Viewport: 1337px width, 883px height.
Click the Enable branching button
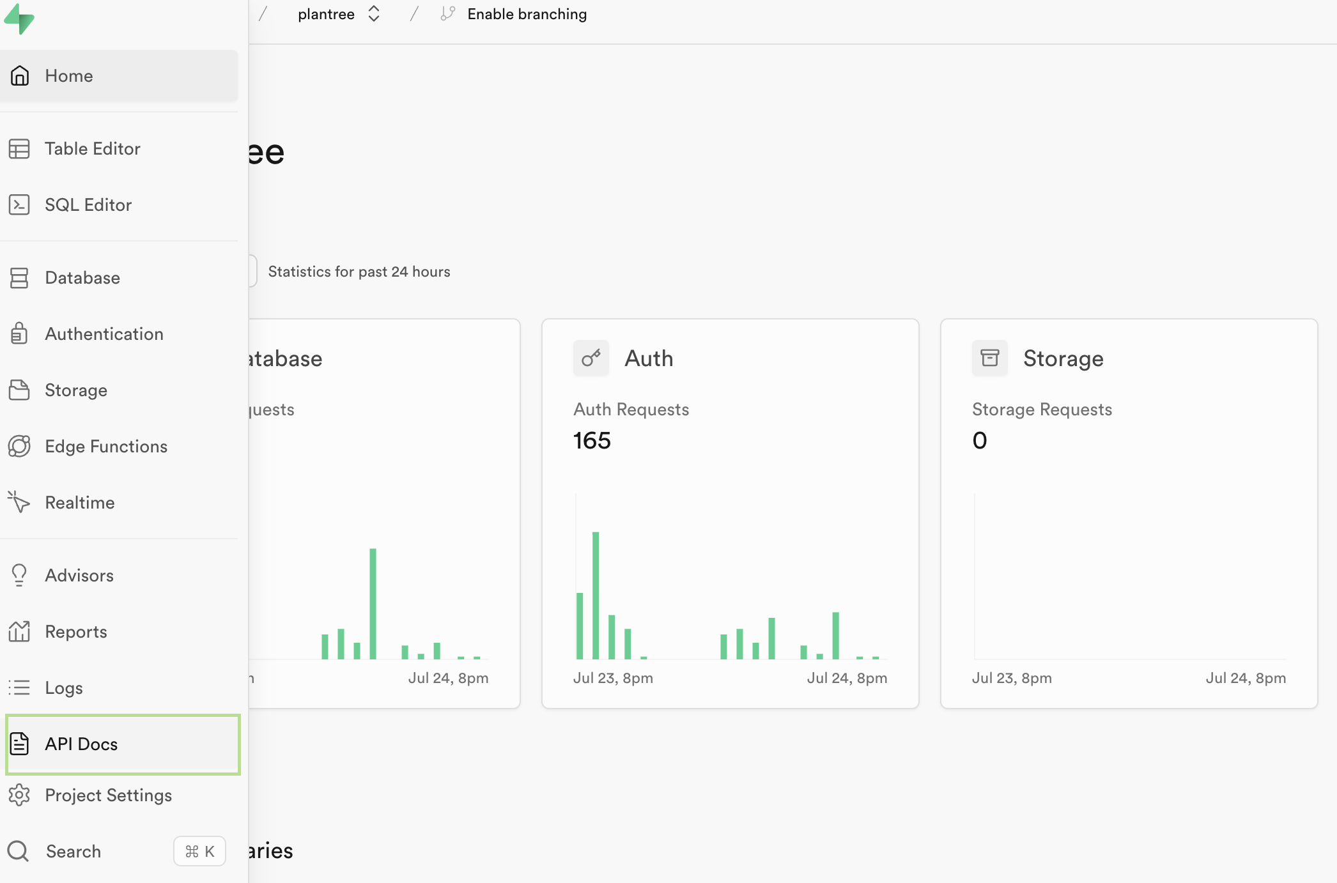[514, 14]
